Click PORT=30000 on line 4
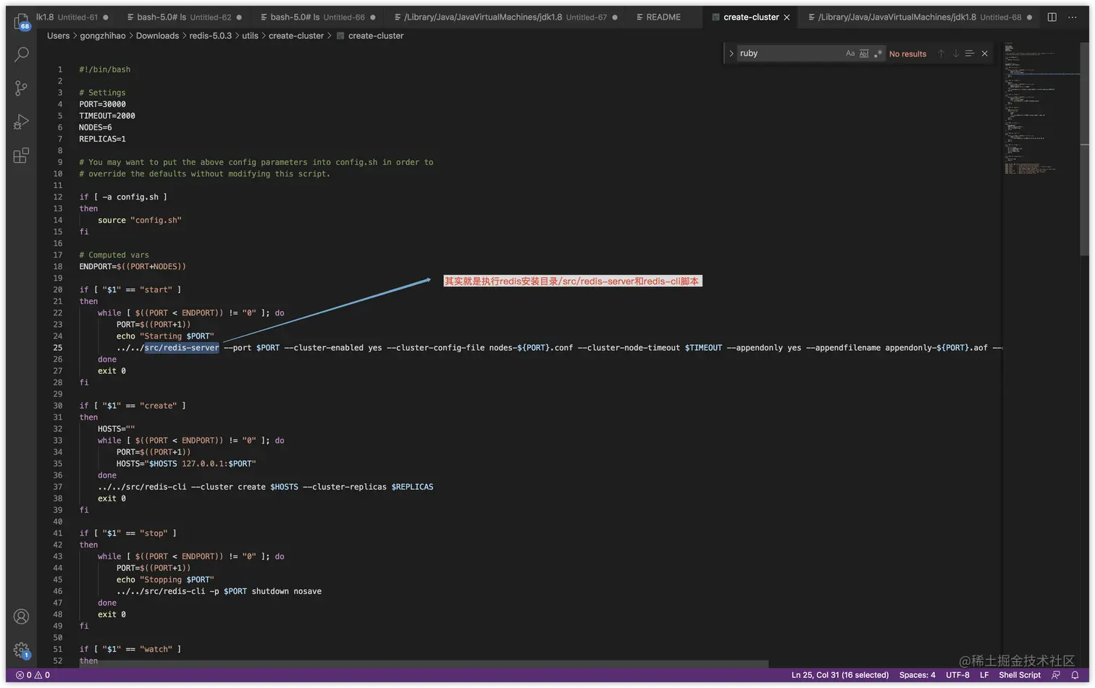This screenshot has width=1095, height=688. [x=102, y=104]
